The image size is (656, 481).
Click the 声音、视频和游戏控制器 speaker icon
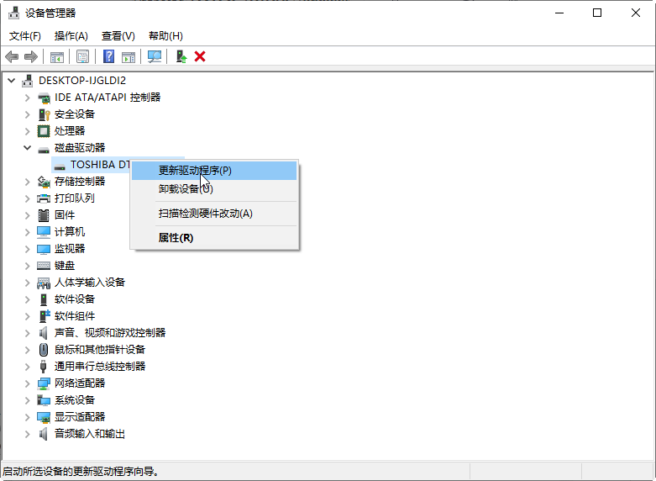tap(43, 333)
